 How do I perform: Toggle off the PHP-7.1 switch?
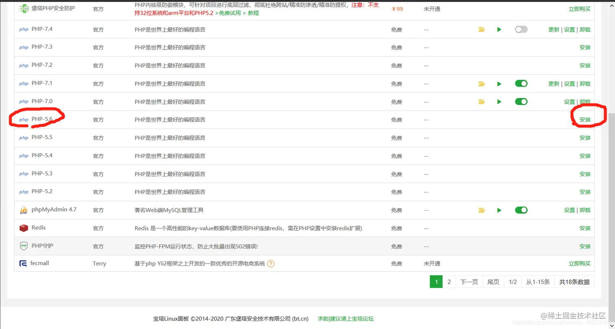point(521,83)
